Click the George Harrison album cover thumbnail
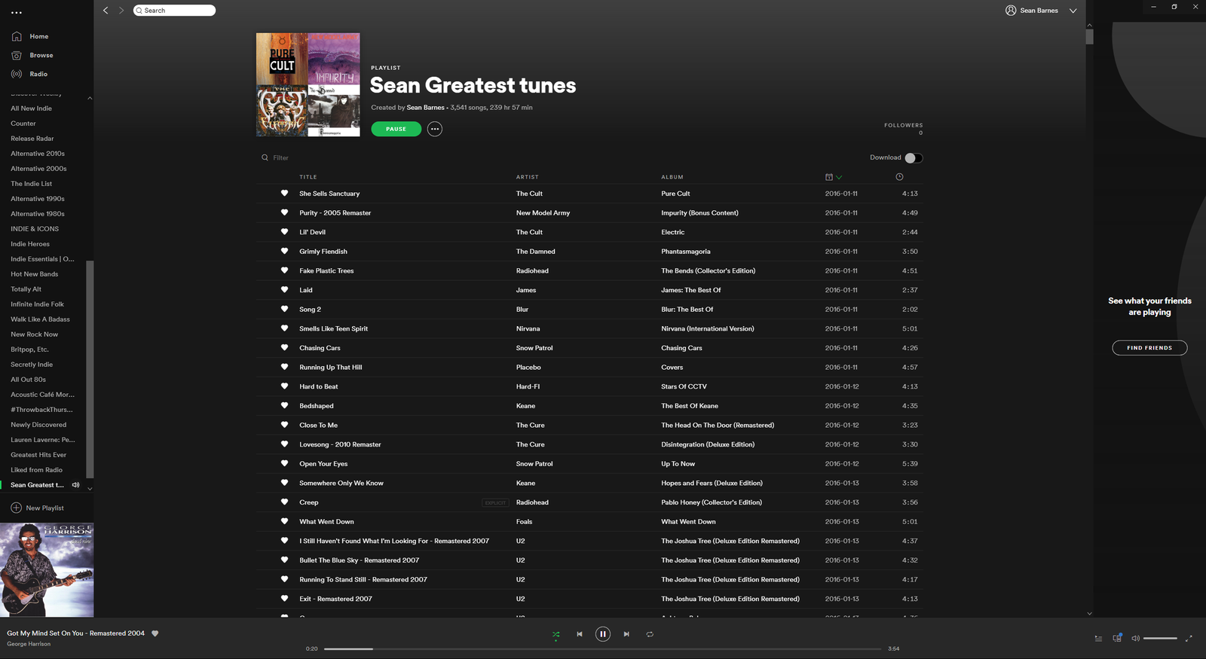This screenshot has width=1206, height=659. (47, 570)
